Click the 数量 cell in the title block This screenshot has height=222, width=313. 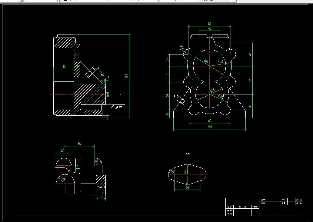pos(283,203)
